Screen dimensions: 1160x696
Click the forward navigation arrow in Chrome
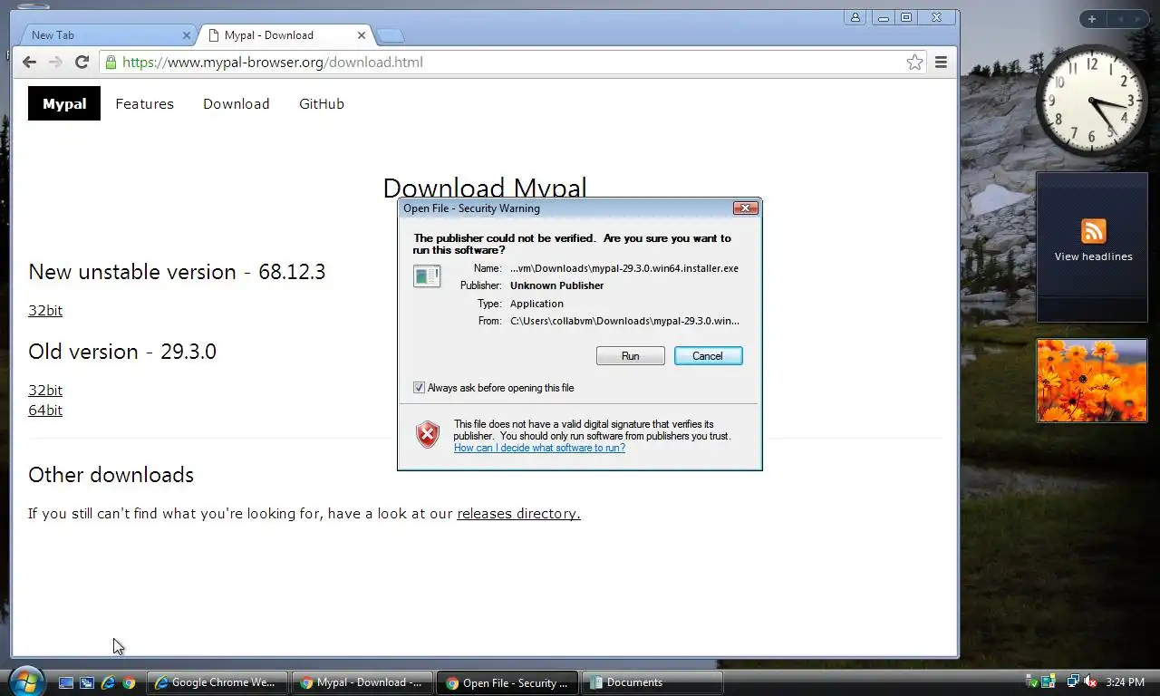coord(55,62)
